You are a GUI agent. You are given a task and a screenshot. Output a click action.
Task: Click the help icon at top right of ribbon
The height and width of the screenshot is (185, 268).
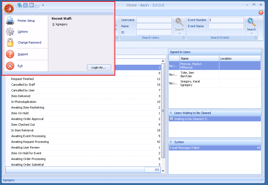(x=261, y=13)
